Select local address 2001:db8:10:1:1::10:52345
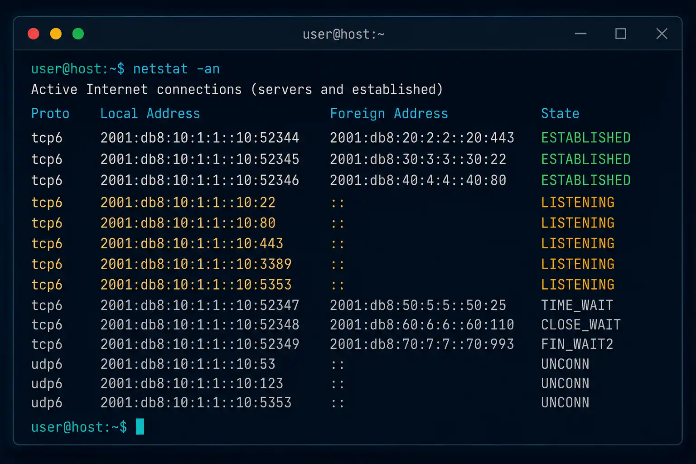Viewport: 696px width, 464px height. 200,159
